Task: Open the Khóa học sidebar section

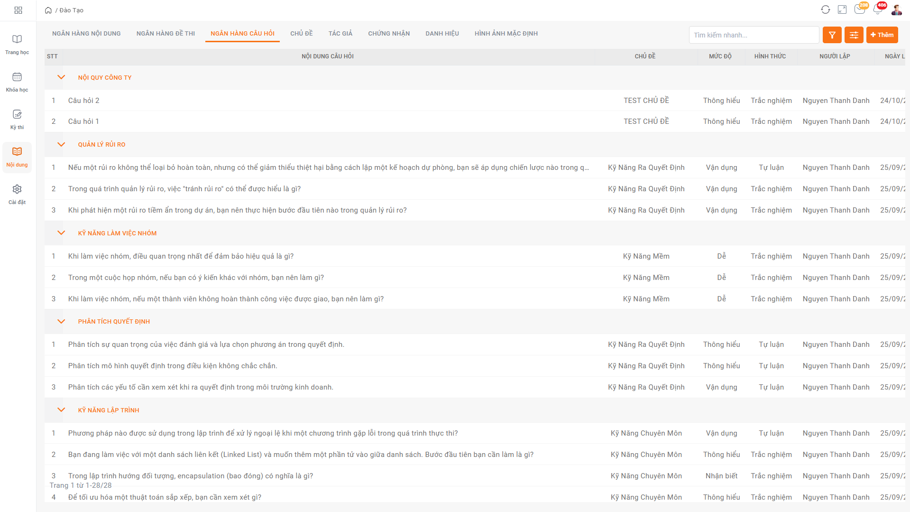Action: coord(17,82)
